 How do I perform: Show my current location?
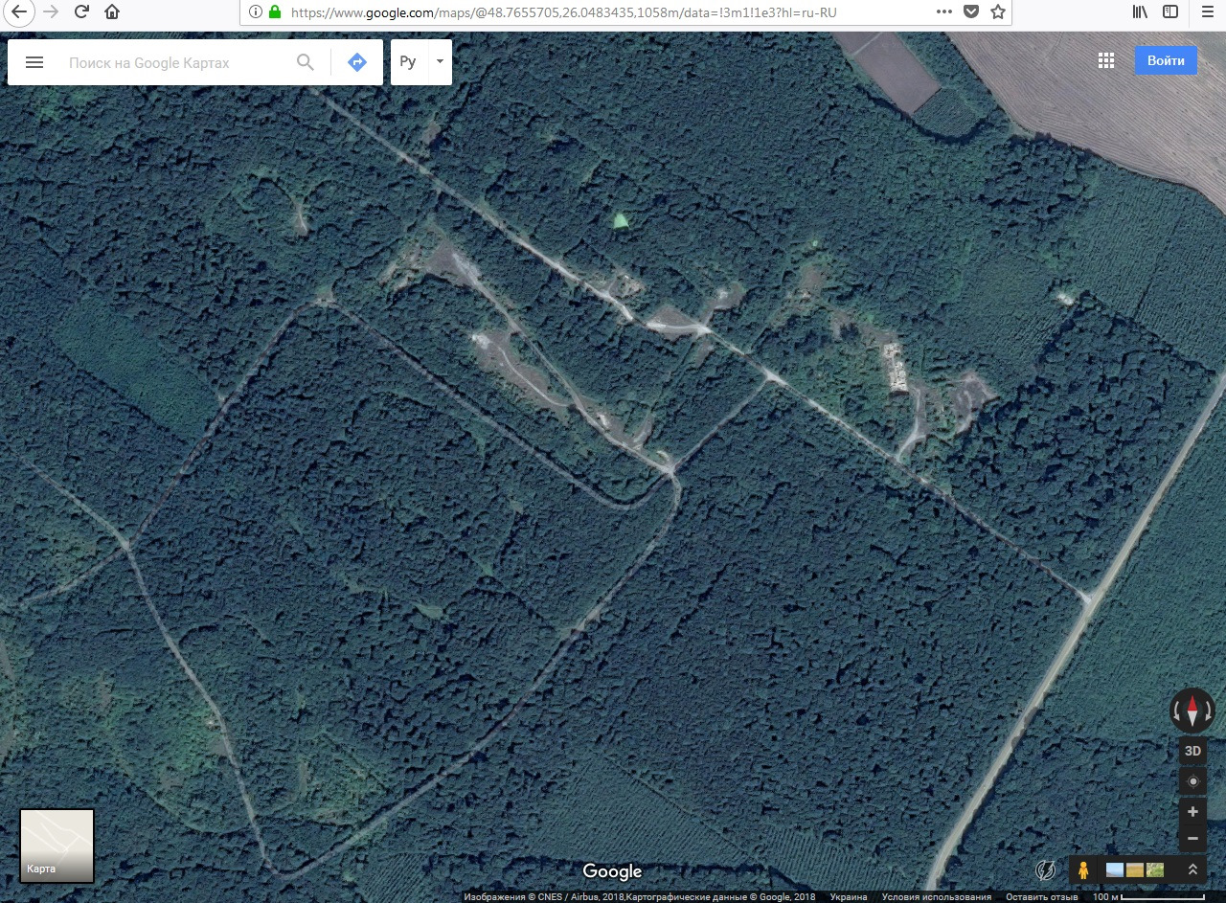click(x=1192, y=781)
